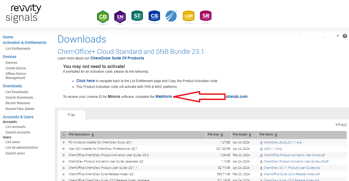Click download icon beside ChemDraw_Suite_23.1.1.exe

[x=261, y=143]
